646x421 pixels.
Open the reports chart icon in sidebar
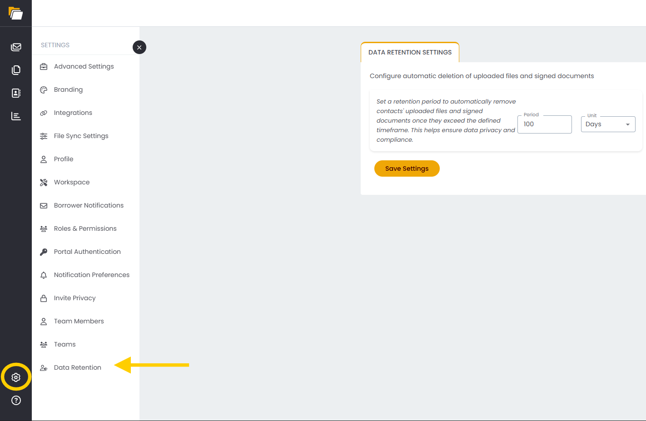(16, 116)
